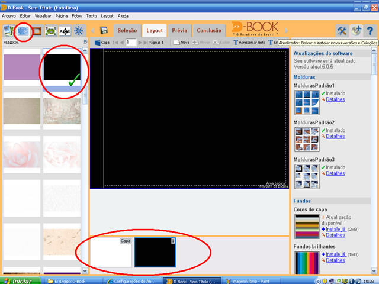Screen dimensions: 379x284
Task: Open the Arquivo menu
Action: (9, 16)
